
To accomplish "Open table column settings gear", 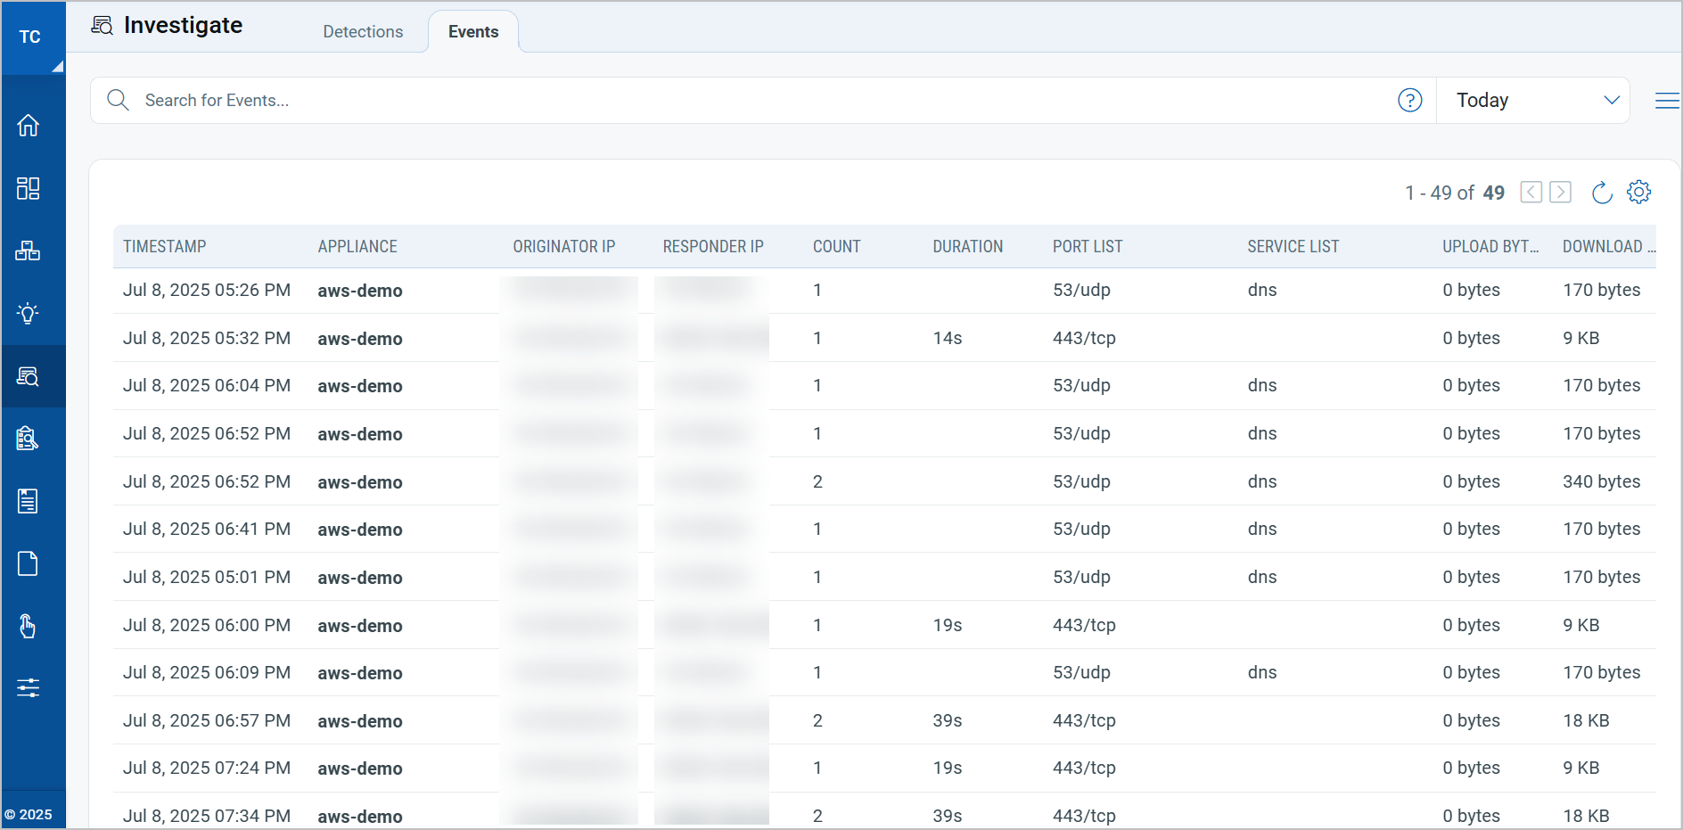I will click(x=1639, y=192).
